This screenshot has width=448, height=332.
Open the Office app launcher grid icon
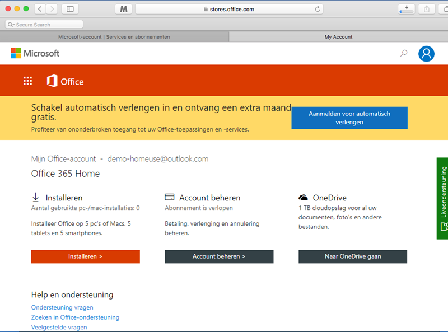click(27, 81)
